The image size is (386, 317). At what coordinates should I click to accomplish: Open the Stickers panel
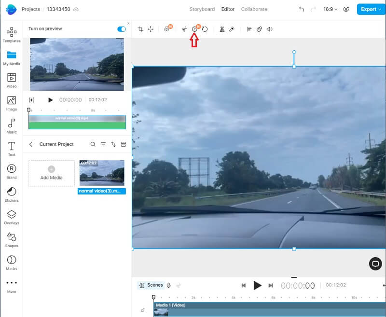(x=11, y=192)
